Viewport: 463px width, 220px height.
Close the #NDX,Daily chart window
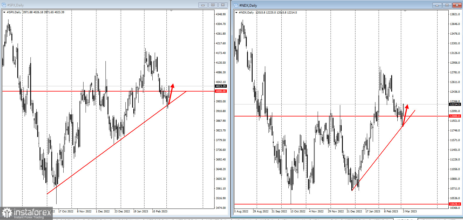[x=457, y=5]
